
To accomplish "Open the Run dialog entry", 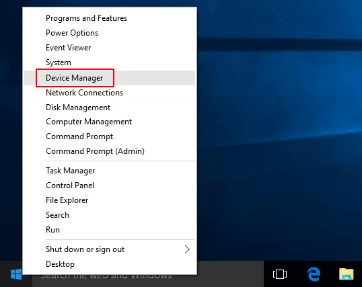I will [110, 230].
